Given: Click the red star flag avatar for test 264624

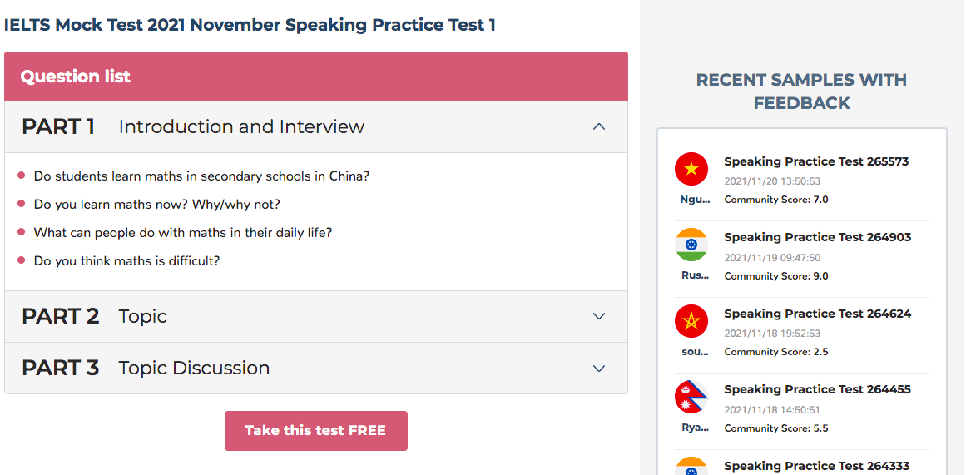Looking at the screenshot, I should pos(691,321).
